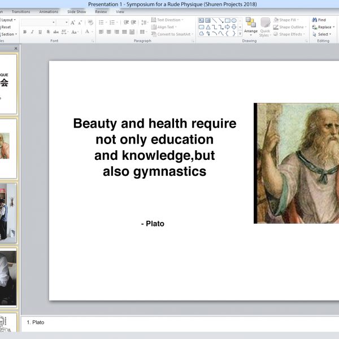Open the Slide Show tab

[77, 11]
